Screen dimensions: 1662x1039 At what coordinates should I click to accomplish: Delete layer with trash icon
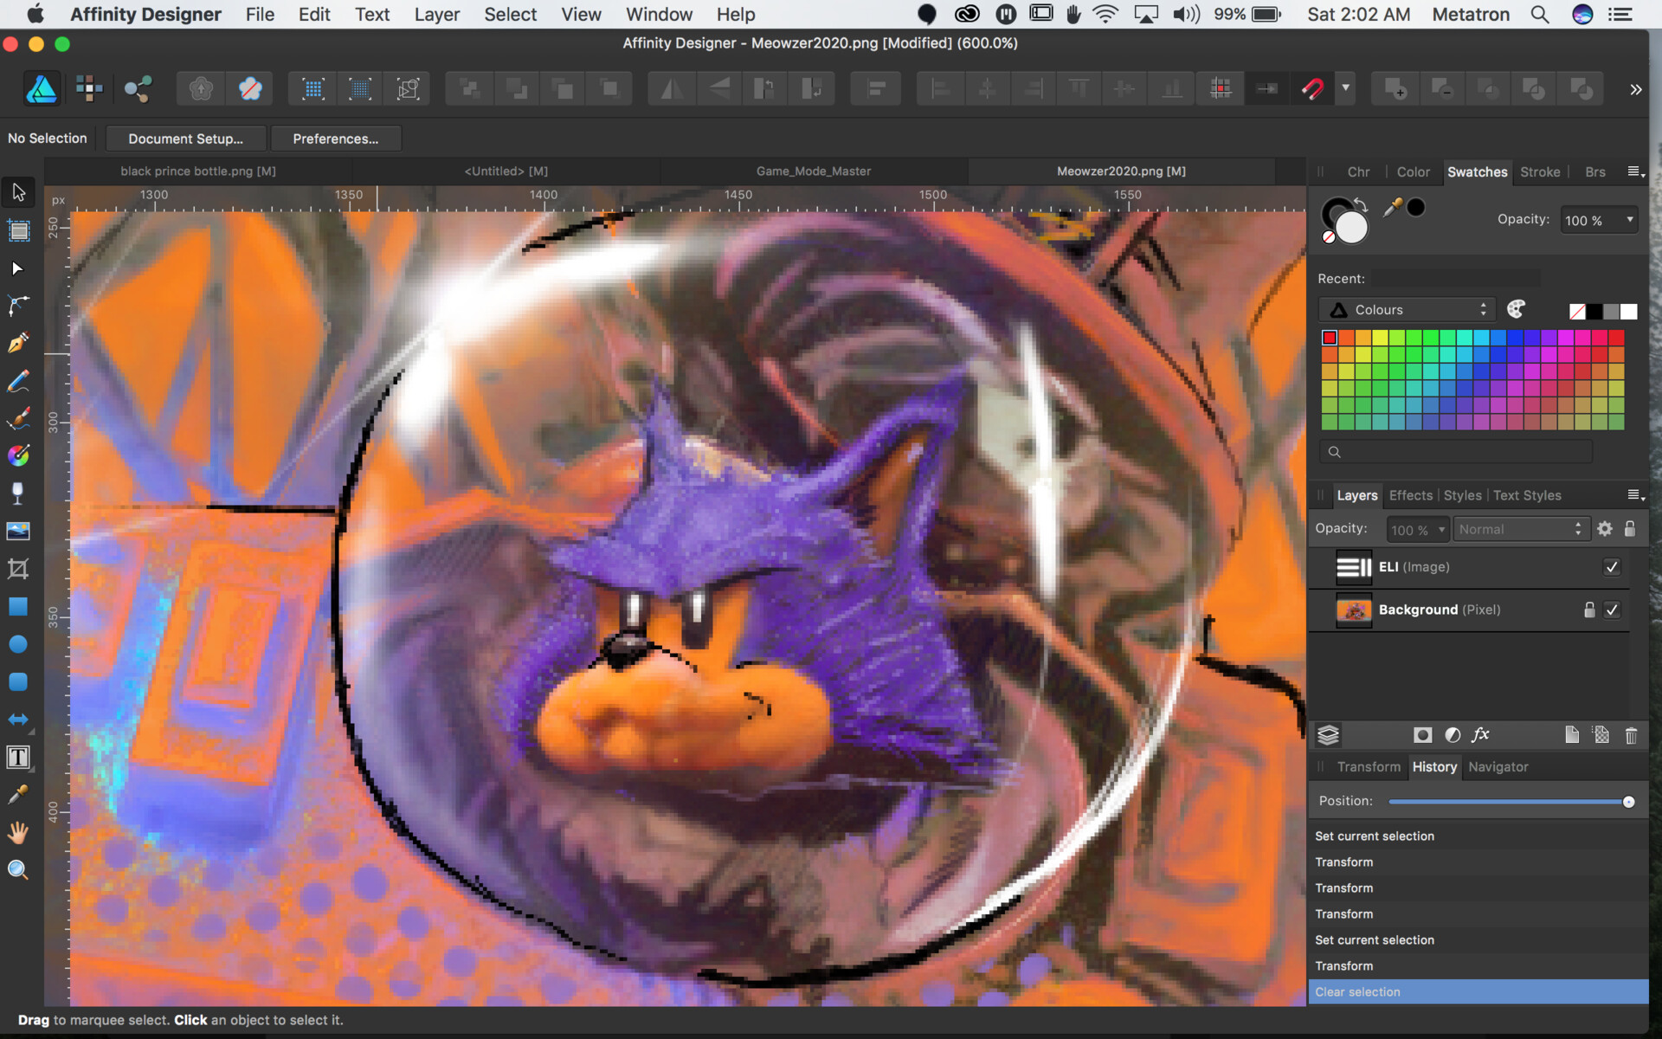(1631, 735)
